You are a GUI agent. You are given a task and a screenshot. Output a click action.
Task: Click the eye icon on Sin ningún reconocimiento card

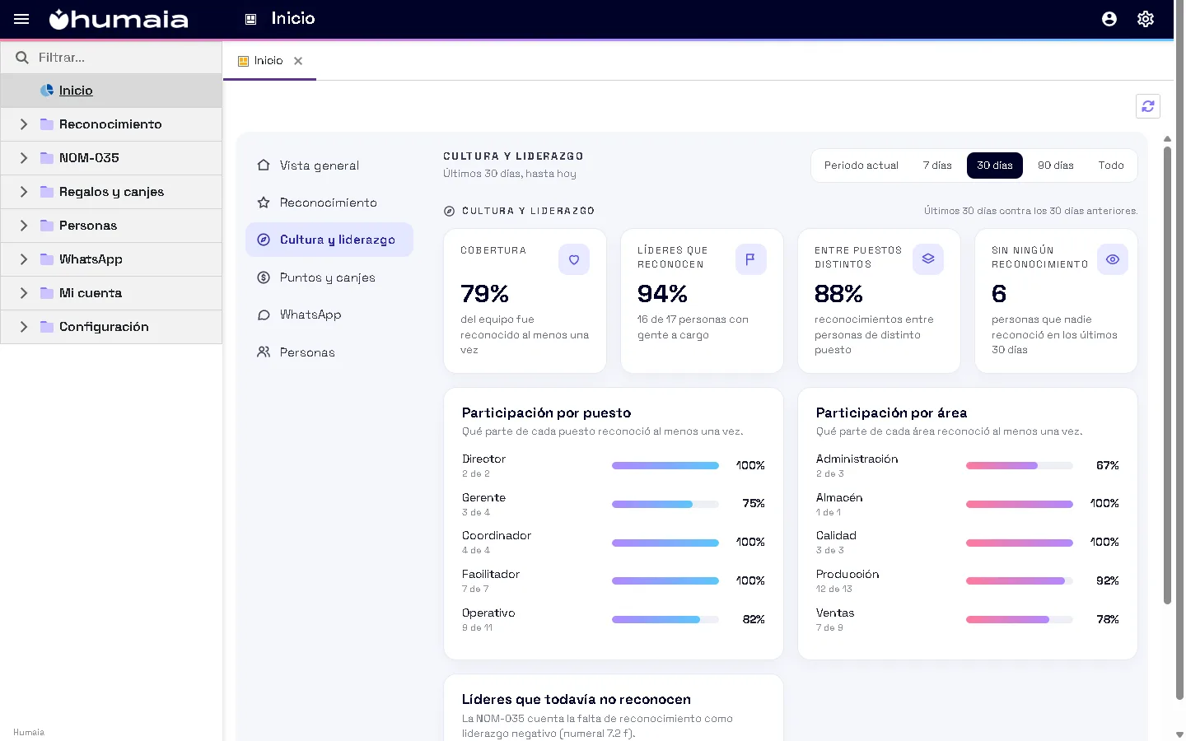click(1113, 259)
